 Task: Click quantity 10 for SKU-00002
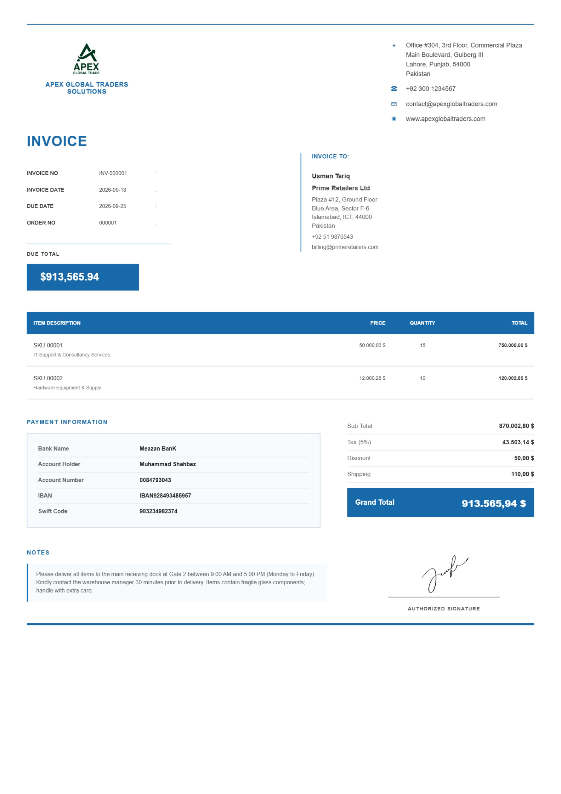click(422, 378)
